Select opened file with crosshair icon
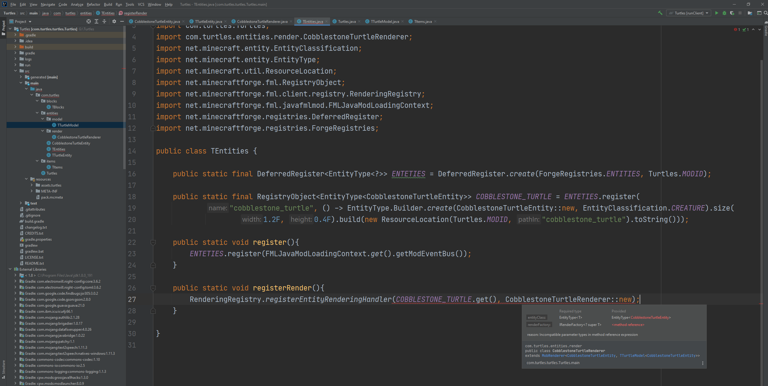The width and height of the screenshot is (768, 386). click(x=88, y=21)
